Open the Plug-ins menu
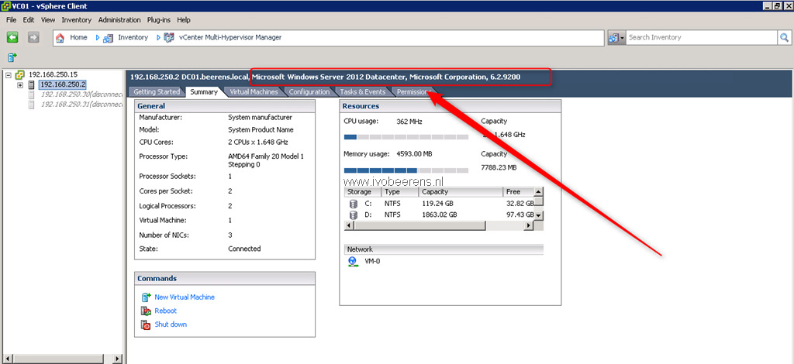Screen dimensions: 794x364 coord(159,20)
